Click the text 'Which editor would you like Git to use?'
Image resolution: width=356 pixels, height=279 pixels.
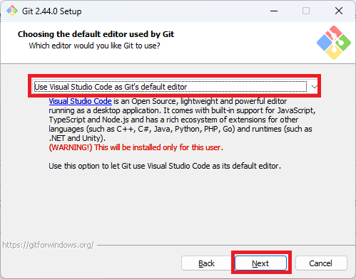tap(94, 46)
